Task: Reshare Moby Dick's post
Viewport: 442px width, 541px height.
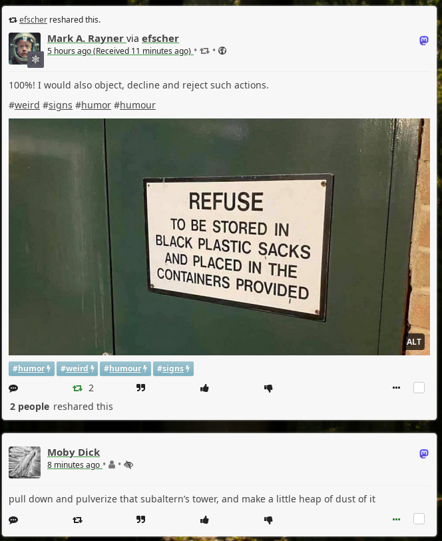Action: pyautogui.click(x=77, y=520)
